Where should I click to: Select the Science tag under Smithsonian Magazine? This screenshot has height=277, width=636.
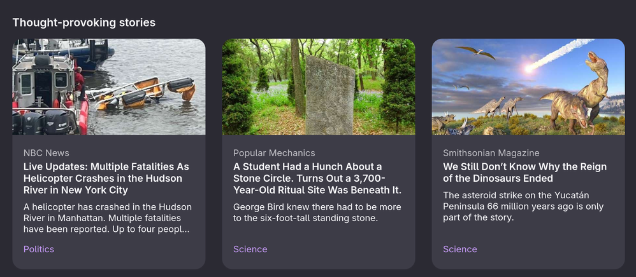tap(460, 249)
